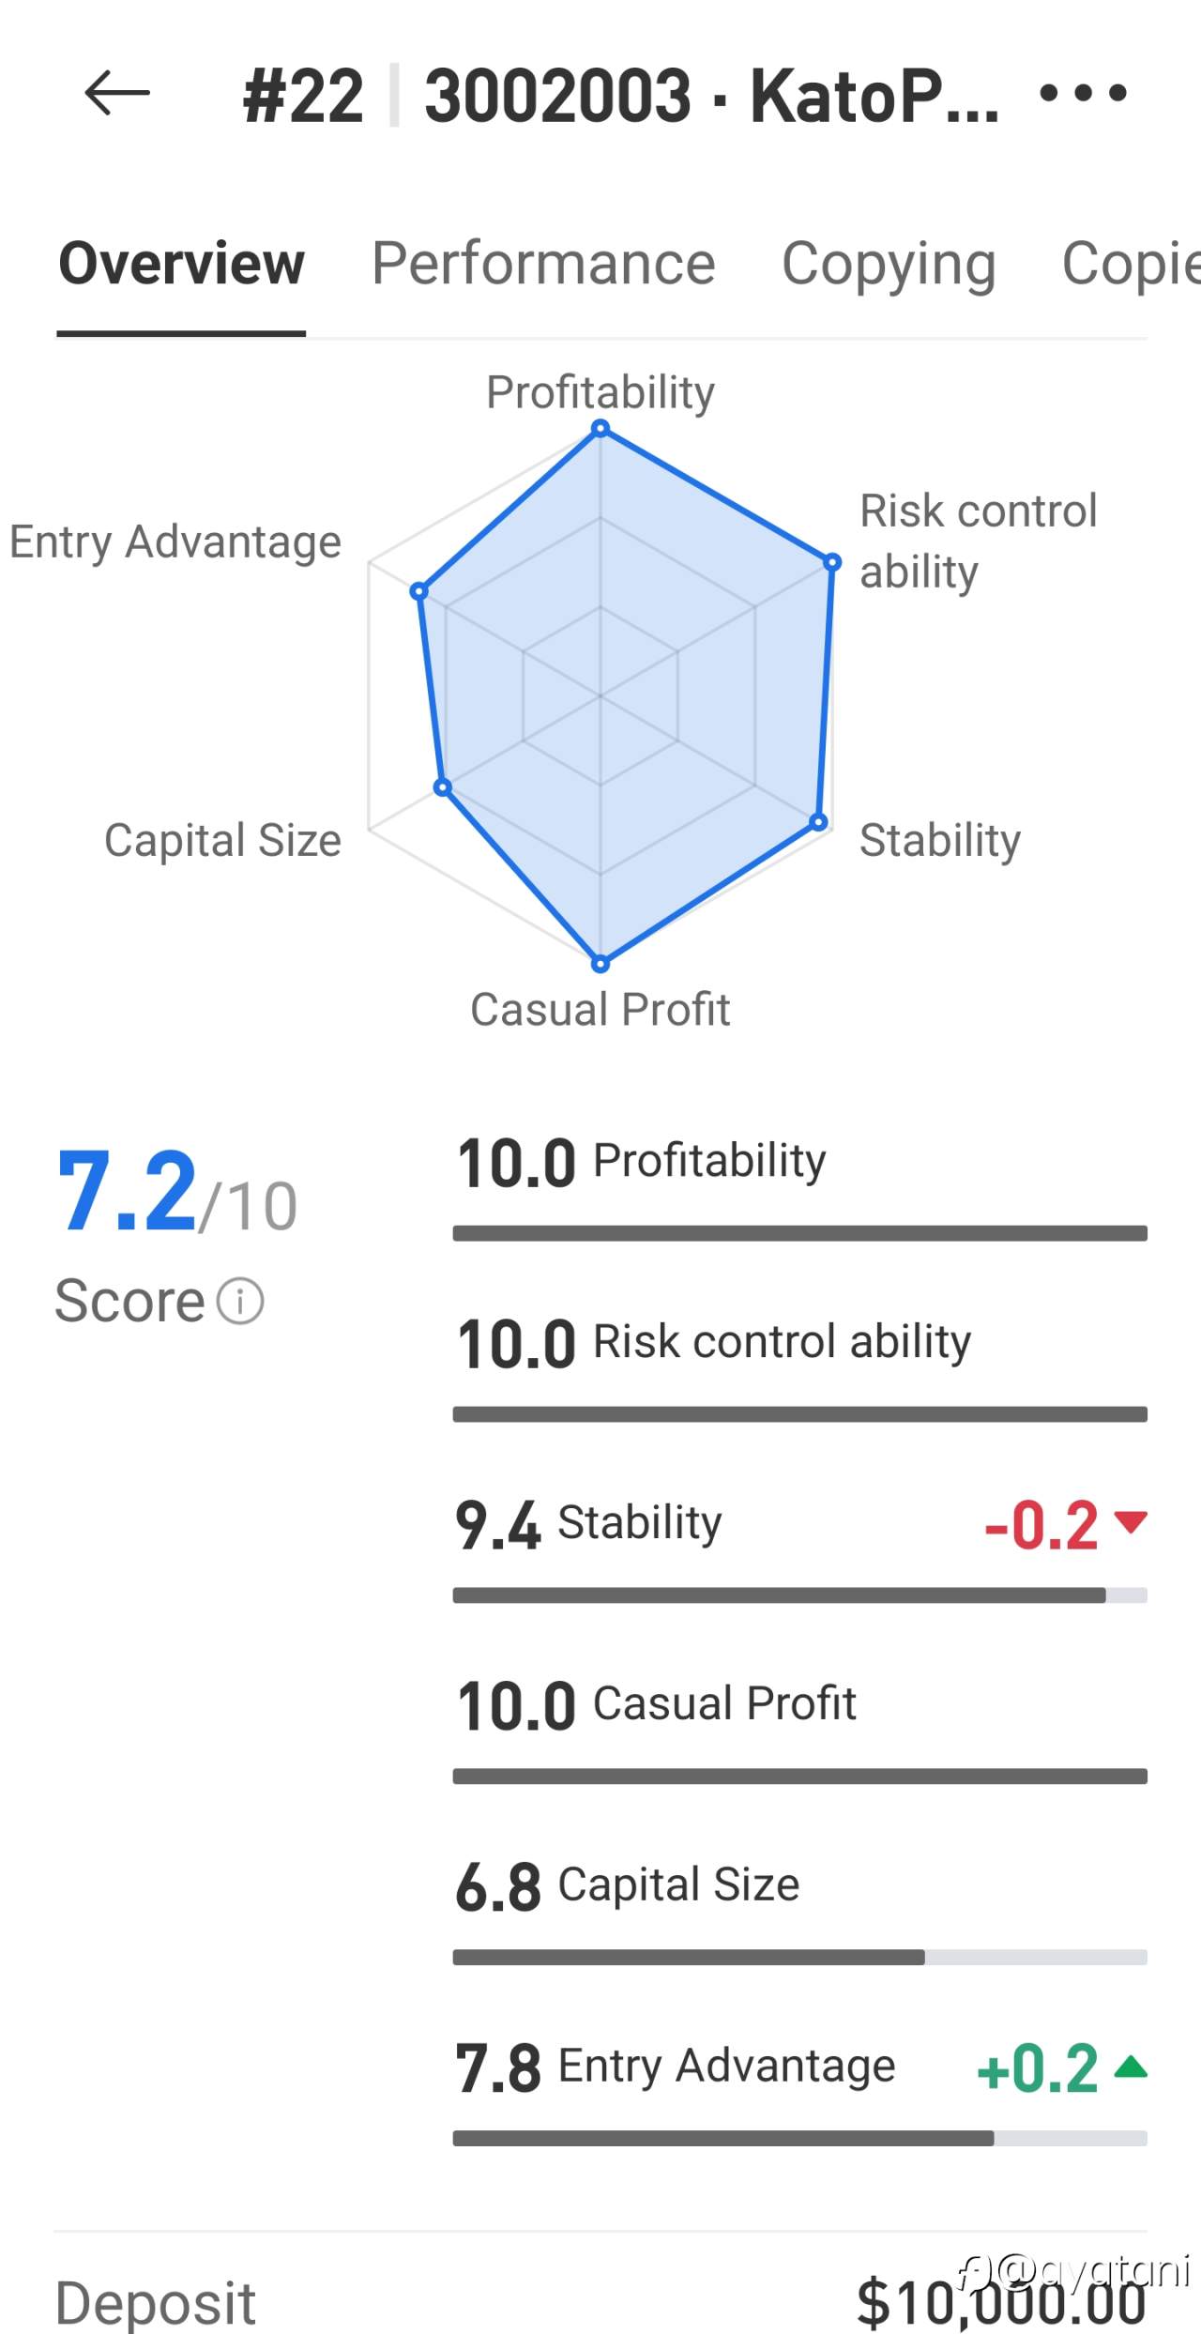This screenshot has height=2334, width=1201.
Task: Tap the Score info icon
Action: tap(240, 1302)
